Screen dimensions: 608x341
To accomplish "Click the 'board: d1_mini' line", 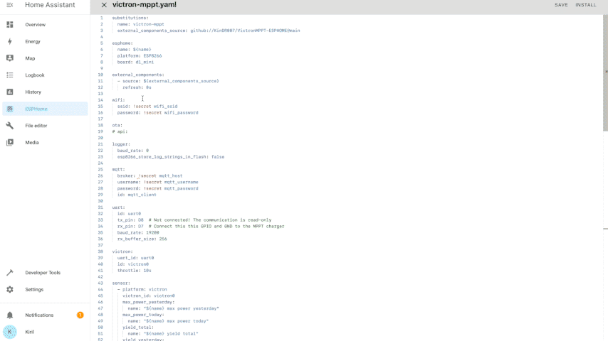I will point(135,62).
